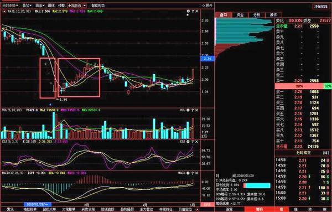Close the VOL volume indicator panel

196,110
